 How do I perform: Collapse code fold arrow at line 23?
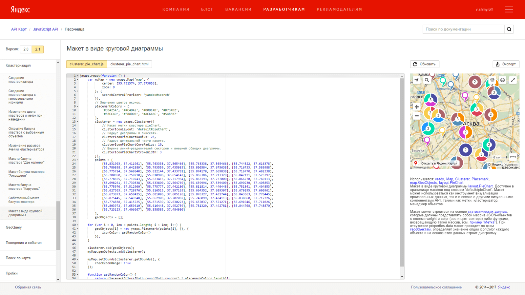tap(77, 160)
